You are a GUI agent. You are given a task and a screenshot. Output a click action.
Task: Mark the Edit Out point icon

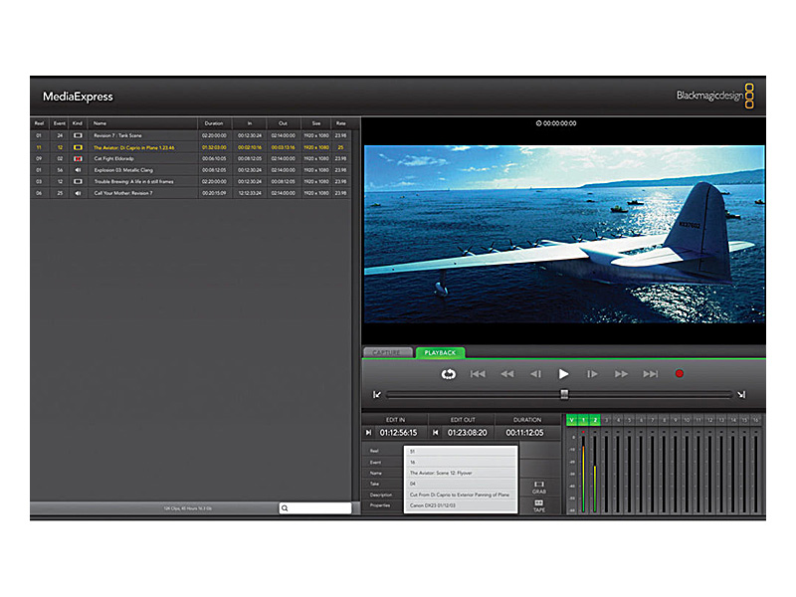click(435, 433)
